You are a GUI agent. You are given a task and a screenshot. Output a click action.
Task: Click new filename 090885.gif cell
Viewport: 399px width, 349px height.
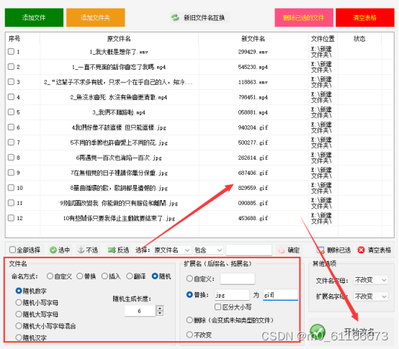(253, 203)
